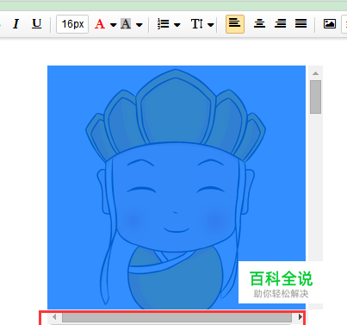Click the horizontal scrollbar left arrow
Viewport: 347px width, 325px height.
(54, 317)
